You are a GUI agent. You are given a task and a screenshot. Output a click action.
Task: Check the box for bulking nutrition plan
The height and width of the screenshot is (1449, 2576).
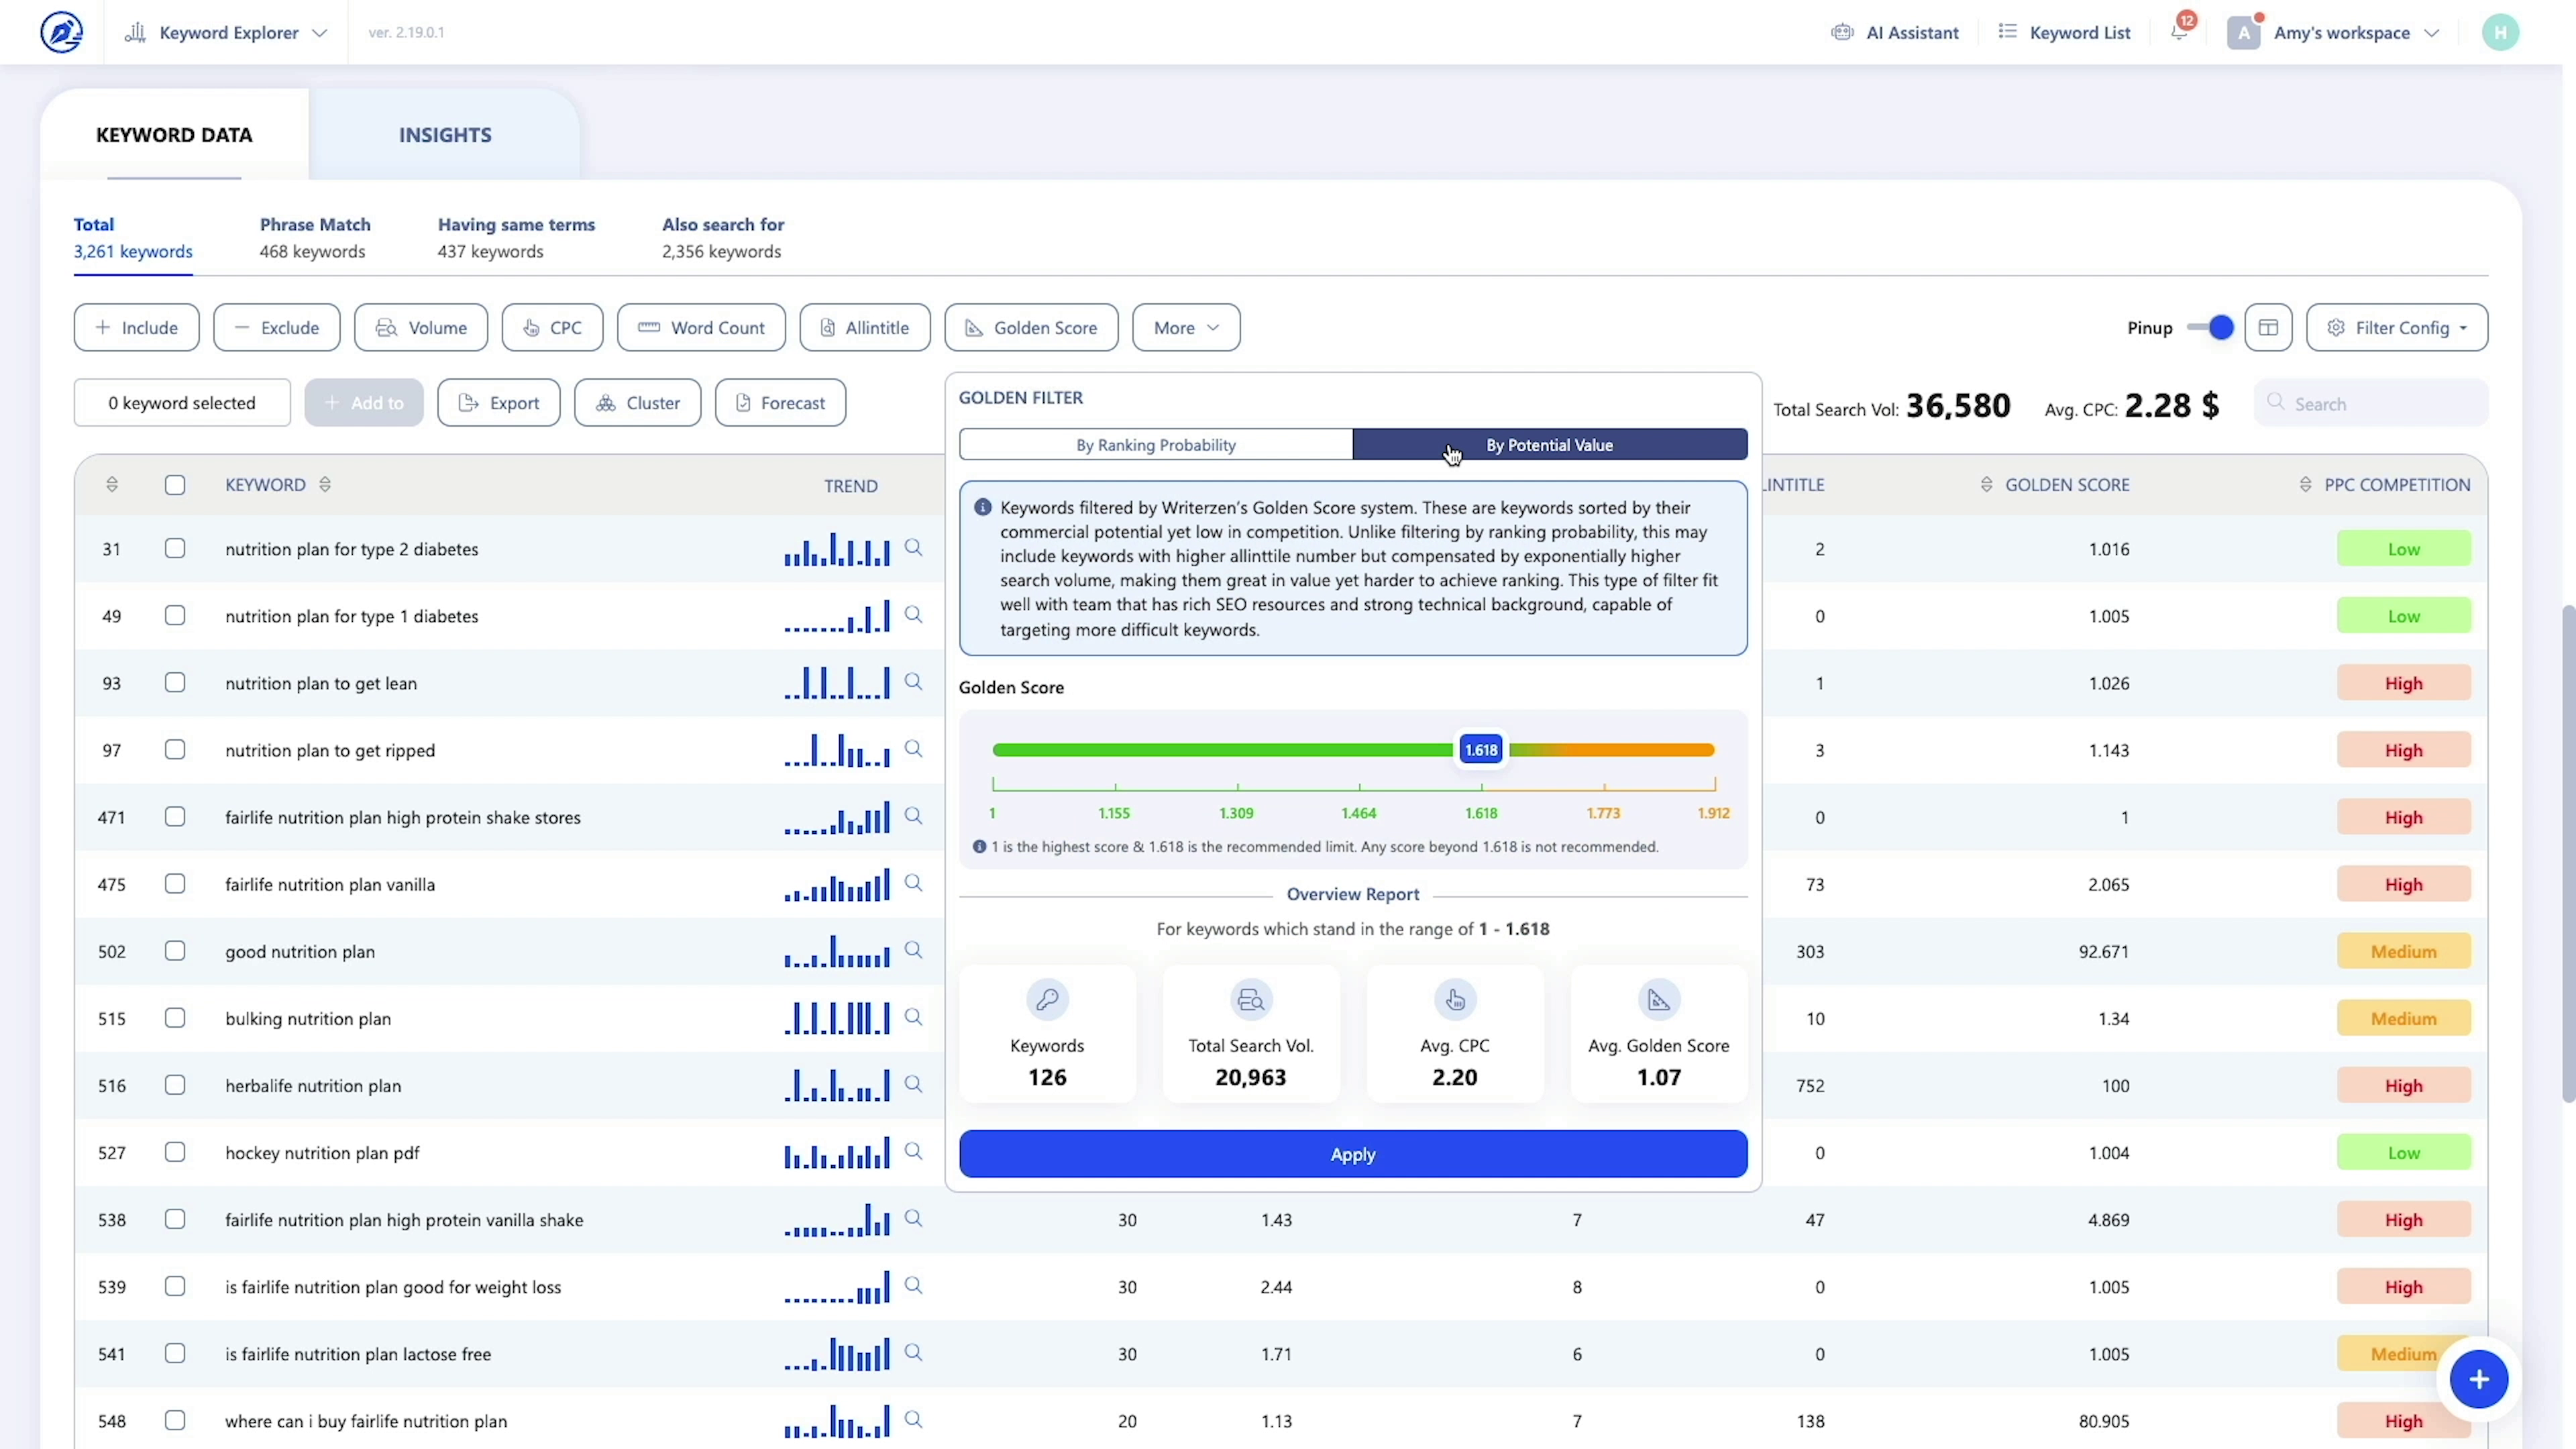click(175, 1018)
